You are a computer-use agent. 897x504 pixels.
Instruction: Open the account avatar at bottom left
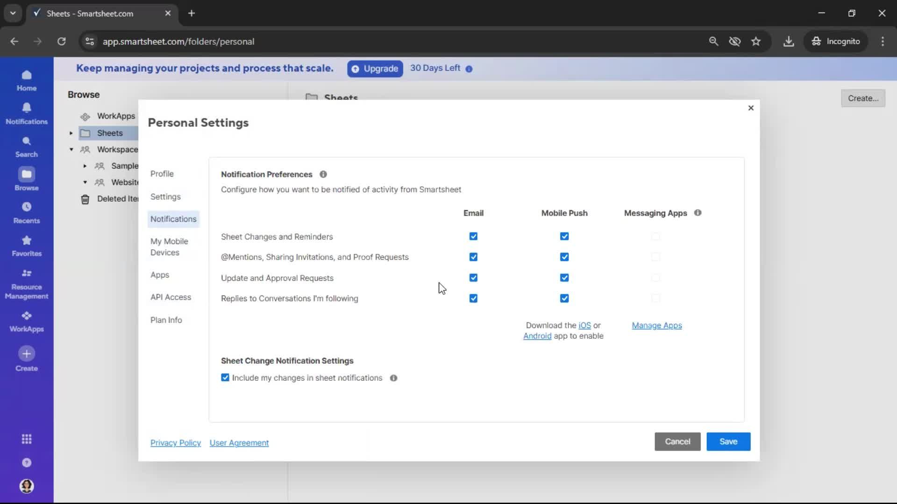tap(27, 486)
